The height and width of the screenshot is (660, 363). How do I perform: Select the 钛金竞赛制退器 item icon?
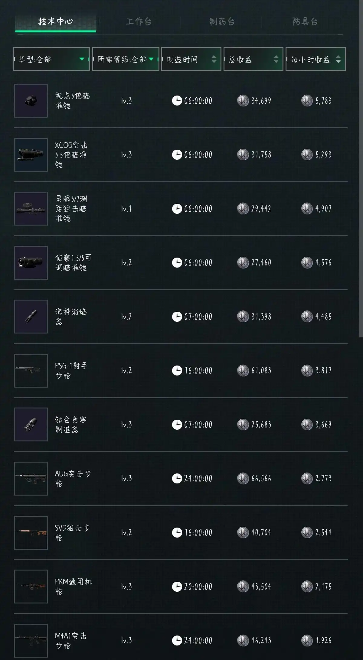(31, 424)
